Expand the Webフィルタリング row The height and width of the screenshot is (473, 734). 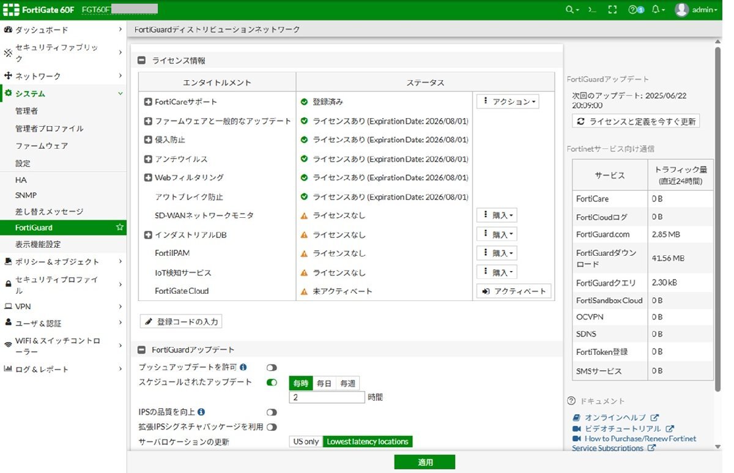pos(148,177)
